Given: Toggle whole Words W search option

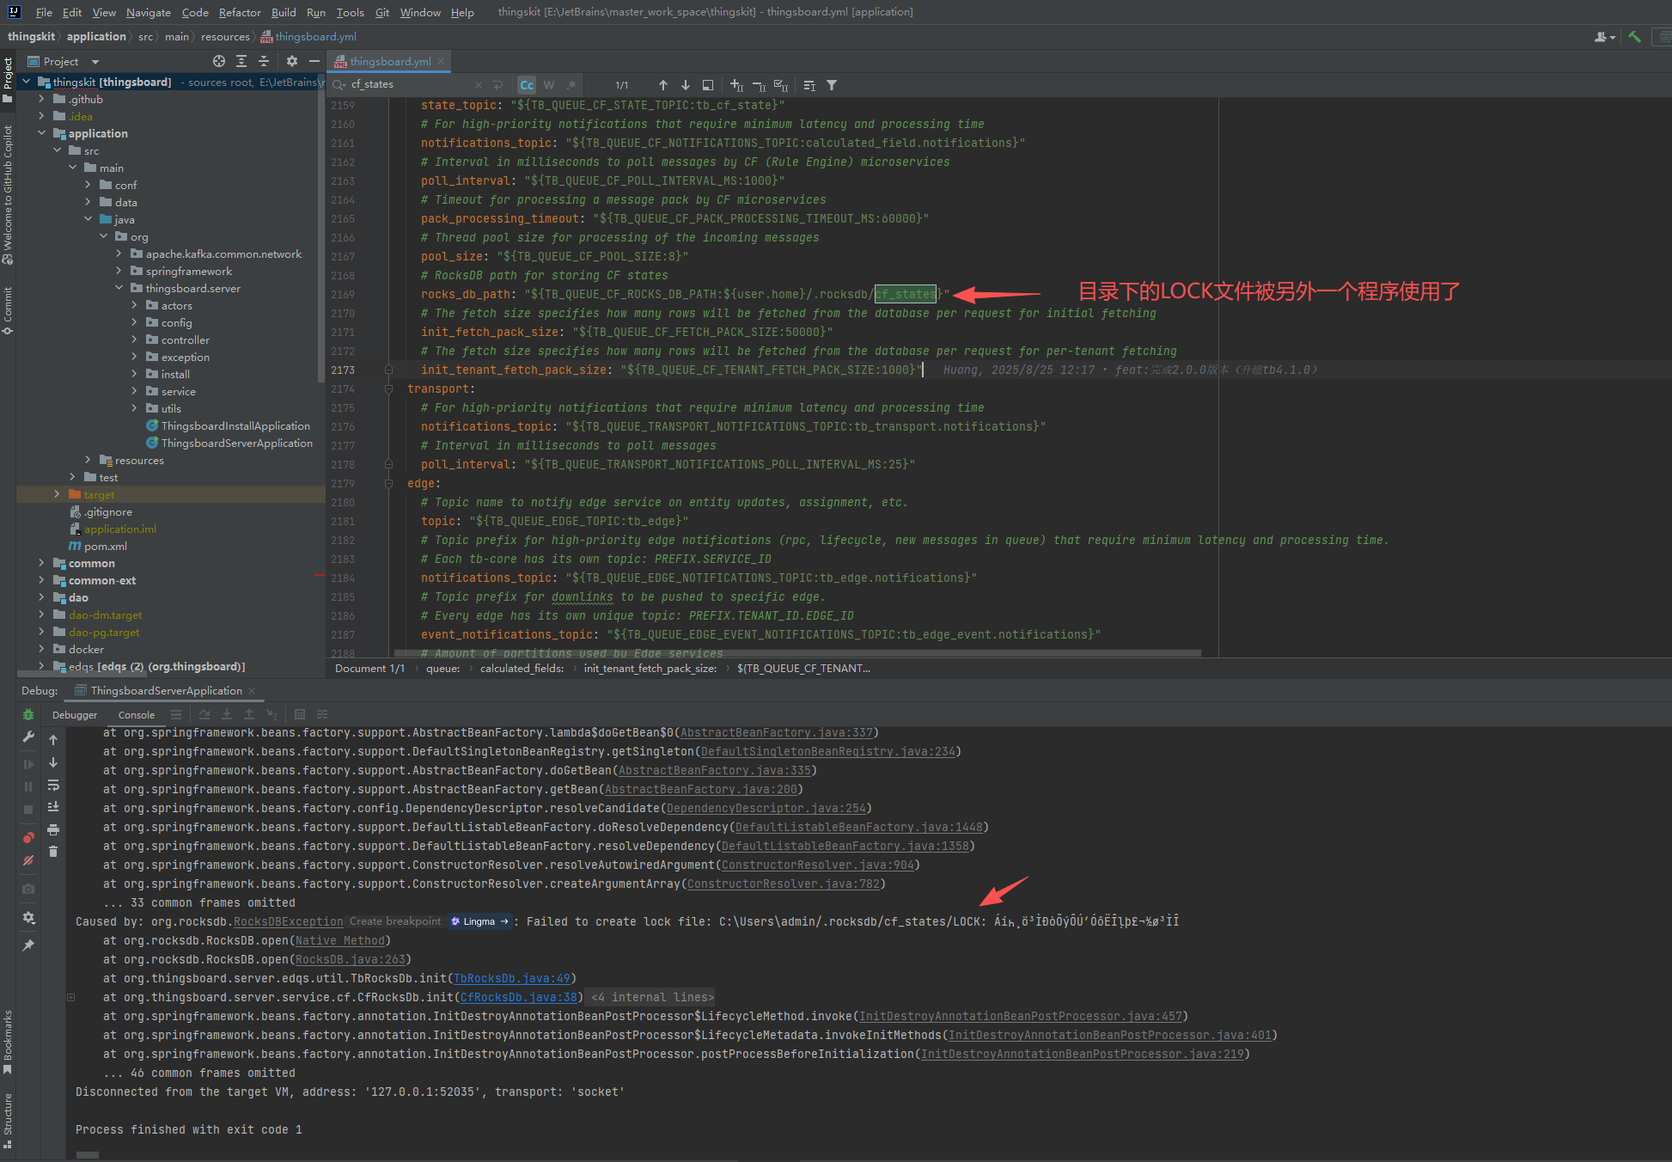Looking at the screenshot, I should click(x=549, y=85).
